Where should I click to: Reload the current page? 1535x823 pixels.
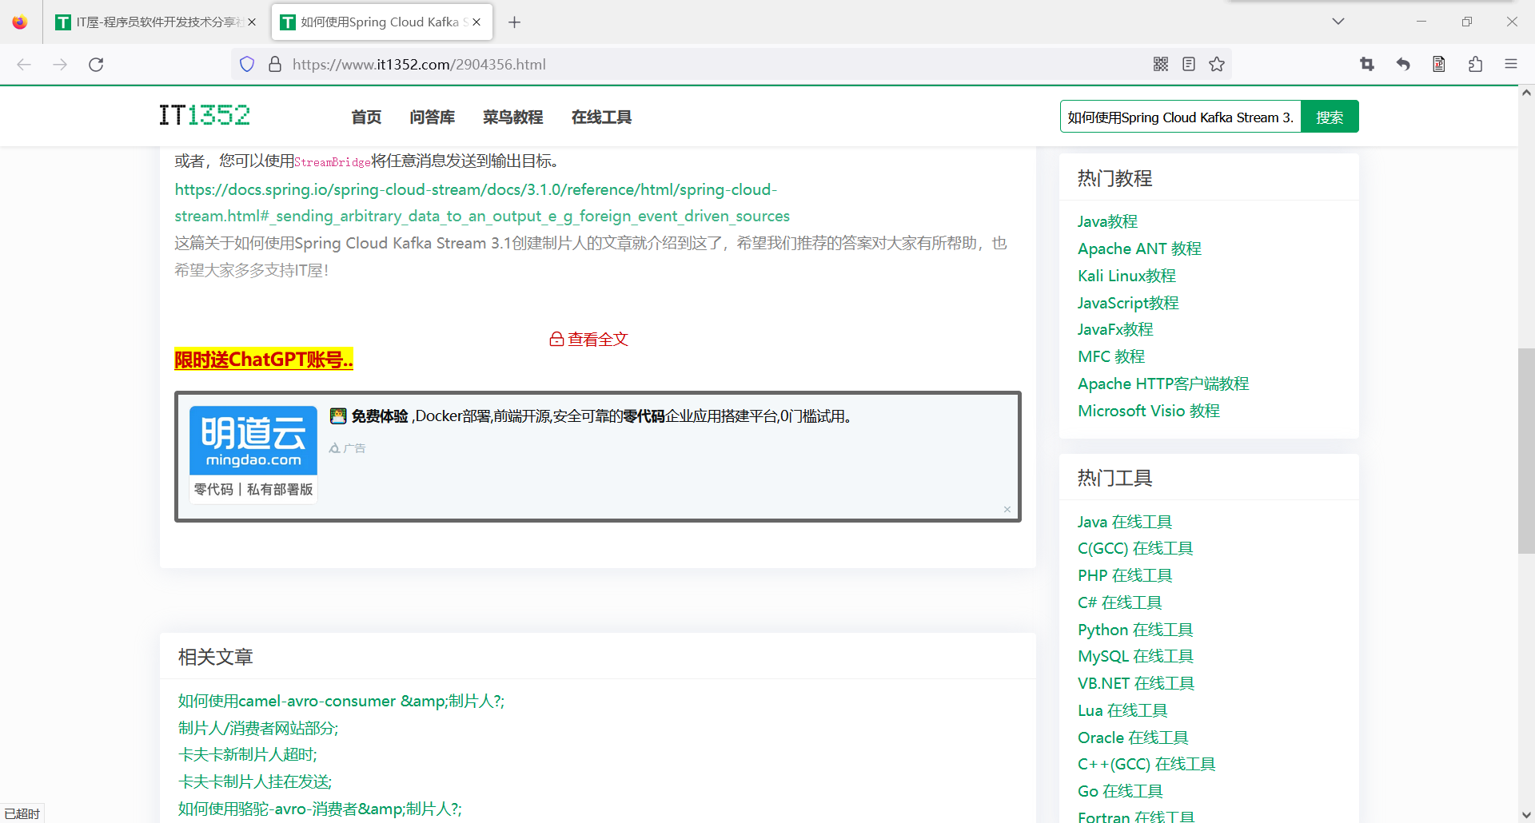pyautogui.click(x=96, y=64)
